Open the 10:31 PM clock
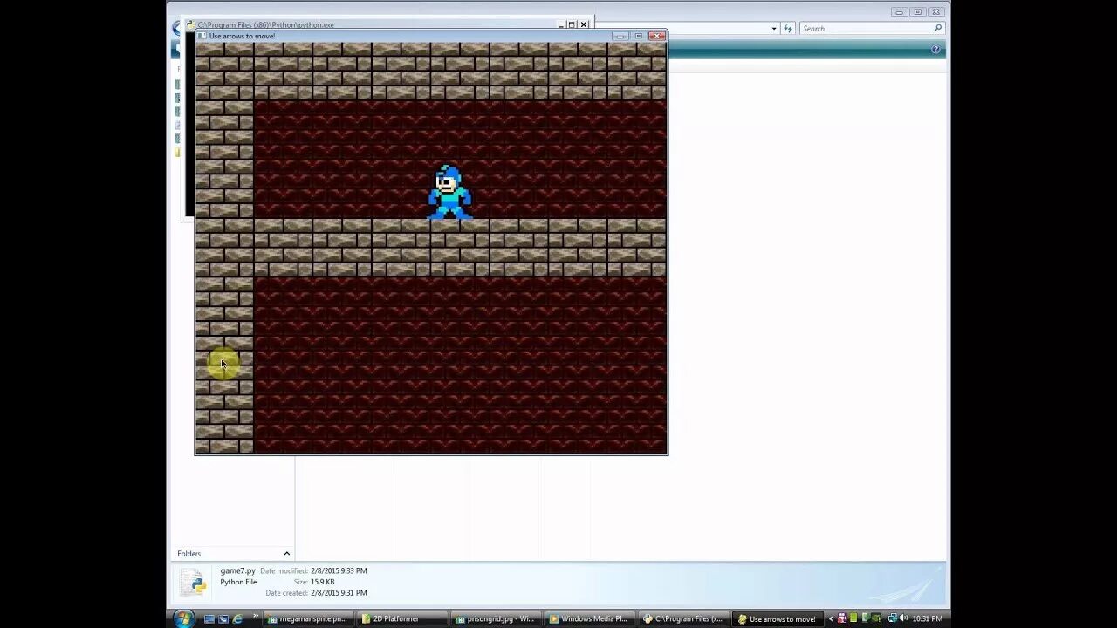1117x628 pixels. [x=927, y=618]
